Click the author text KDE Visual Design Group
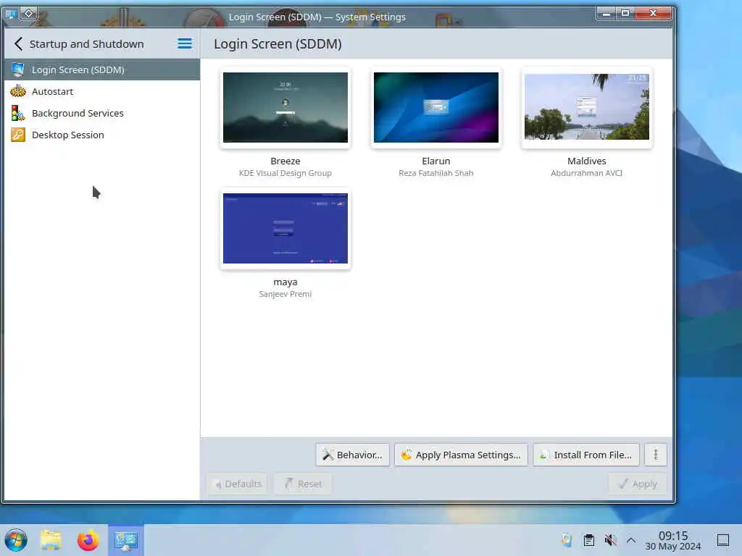This screenshot has height=556, width=742. pyautogui.click(x=285, y=173)
